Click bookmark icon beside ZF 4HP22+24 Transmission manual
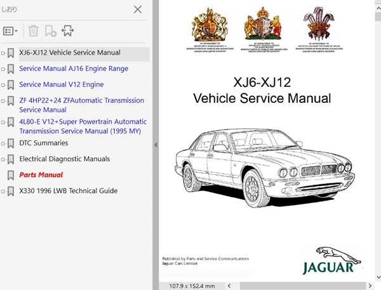 click(10, 101)
